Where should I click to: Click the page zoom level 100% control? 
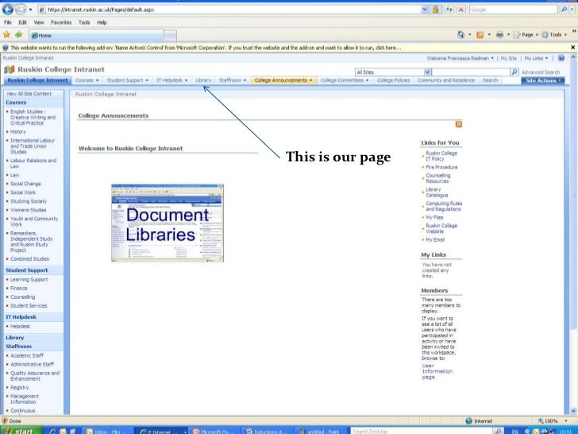pos(552,420)
